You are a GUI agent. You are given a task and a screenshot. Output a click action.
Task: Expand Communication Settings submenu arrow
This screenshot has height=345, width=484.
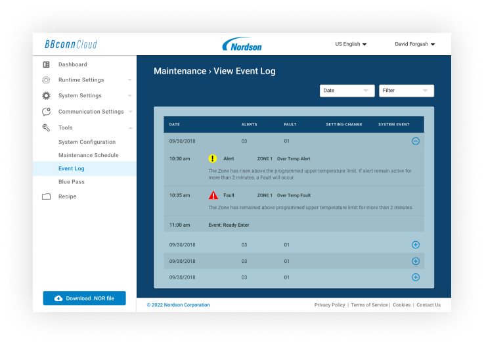(x=130, y=112)
